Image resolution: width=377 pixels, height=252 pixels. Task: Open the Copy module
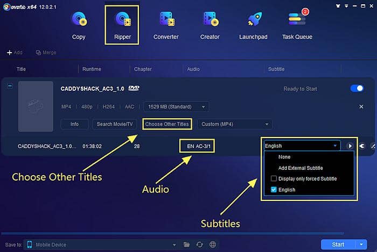[x=79, y=25]
